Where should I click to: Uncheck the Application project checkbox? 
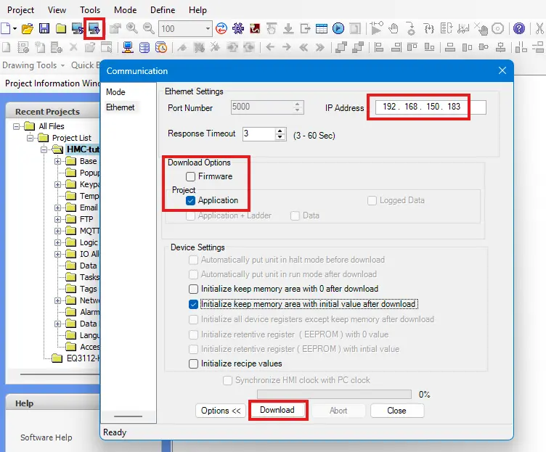190,200
